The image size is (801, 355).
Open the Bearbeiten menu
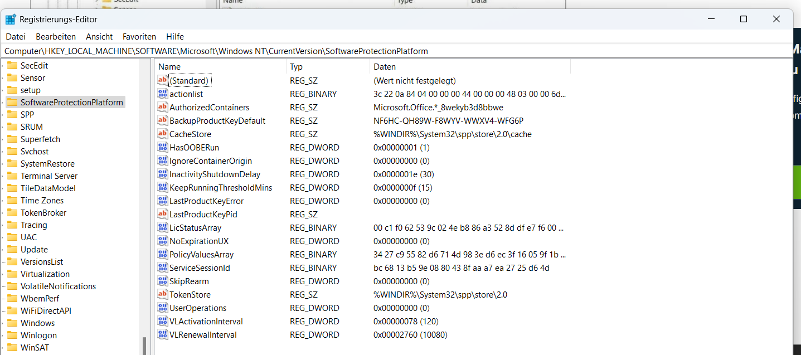pos(56,37)
